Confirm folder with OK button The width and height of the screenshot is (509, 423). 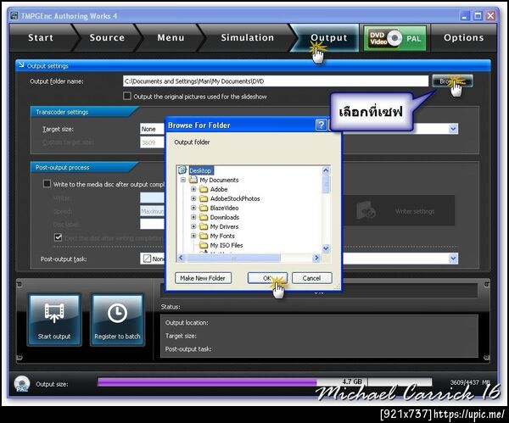(x=267, y=278)
